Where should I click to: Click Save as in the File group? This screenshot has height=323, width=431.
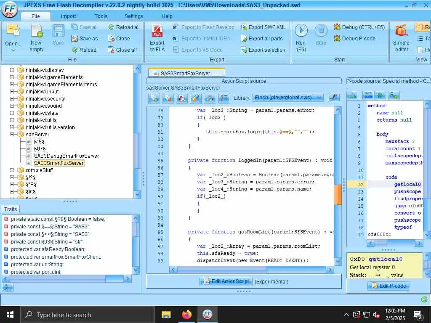pyautogui.click(x=87, y=38)
